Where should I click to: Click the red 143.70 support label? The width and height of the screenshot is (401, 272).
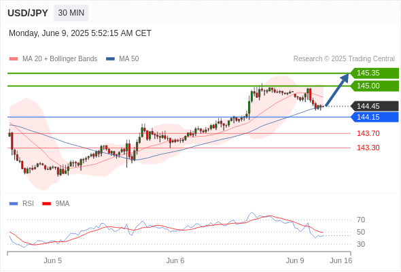(368, 133)
